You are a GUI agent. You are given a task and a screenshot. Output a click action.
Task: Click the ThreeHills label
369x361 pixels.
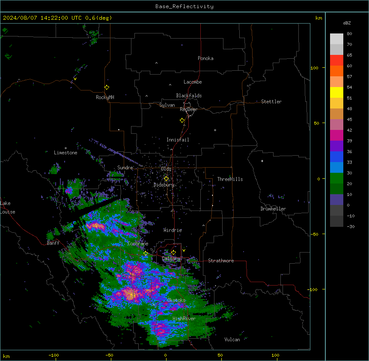coord(230,179)
